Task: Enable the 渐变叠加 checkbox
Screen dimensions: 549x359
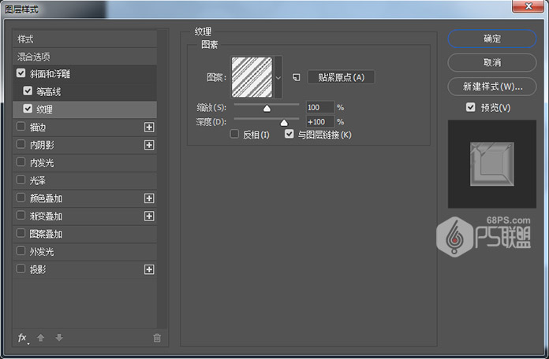Action: pos(21,216)
